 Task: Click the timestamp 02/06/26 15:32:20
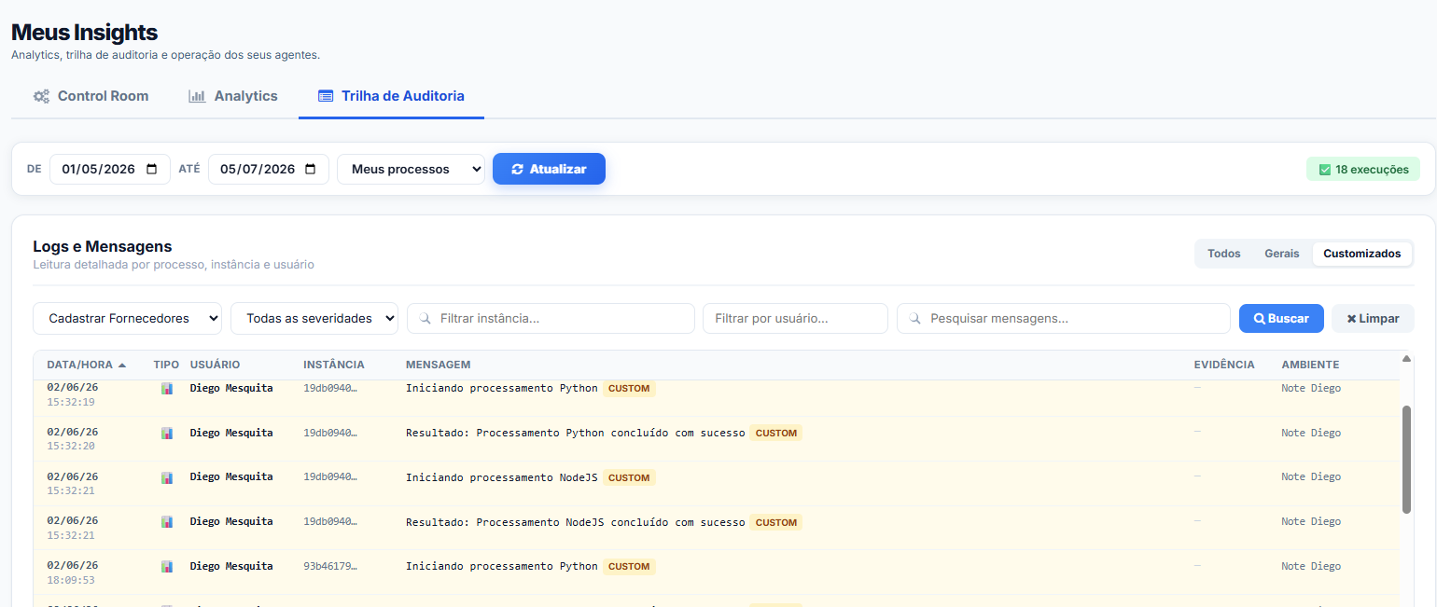pyautogui.click(x=73, y=439)
